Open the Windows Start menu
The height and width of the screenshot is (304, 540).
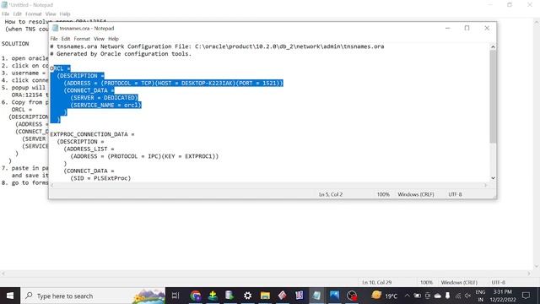10,296
